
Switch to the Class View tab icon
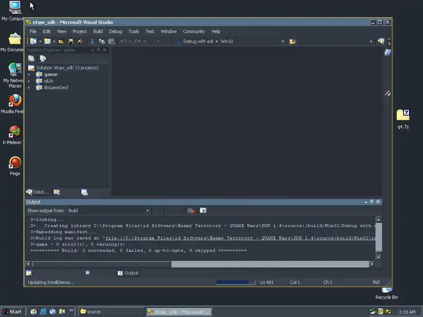click(x=57, y=192)
